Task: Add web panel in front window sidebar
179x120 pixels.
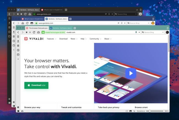Action: coord(18,59)
